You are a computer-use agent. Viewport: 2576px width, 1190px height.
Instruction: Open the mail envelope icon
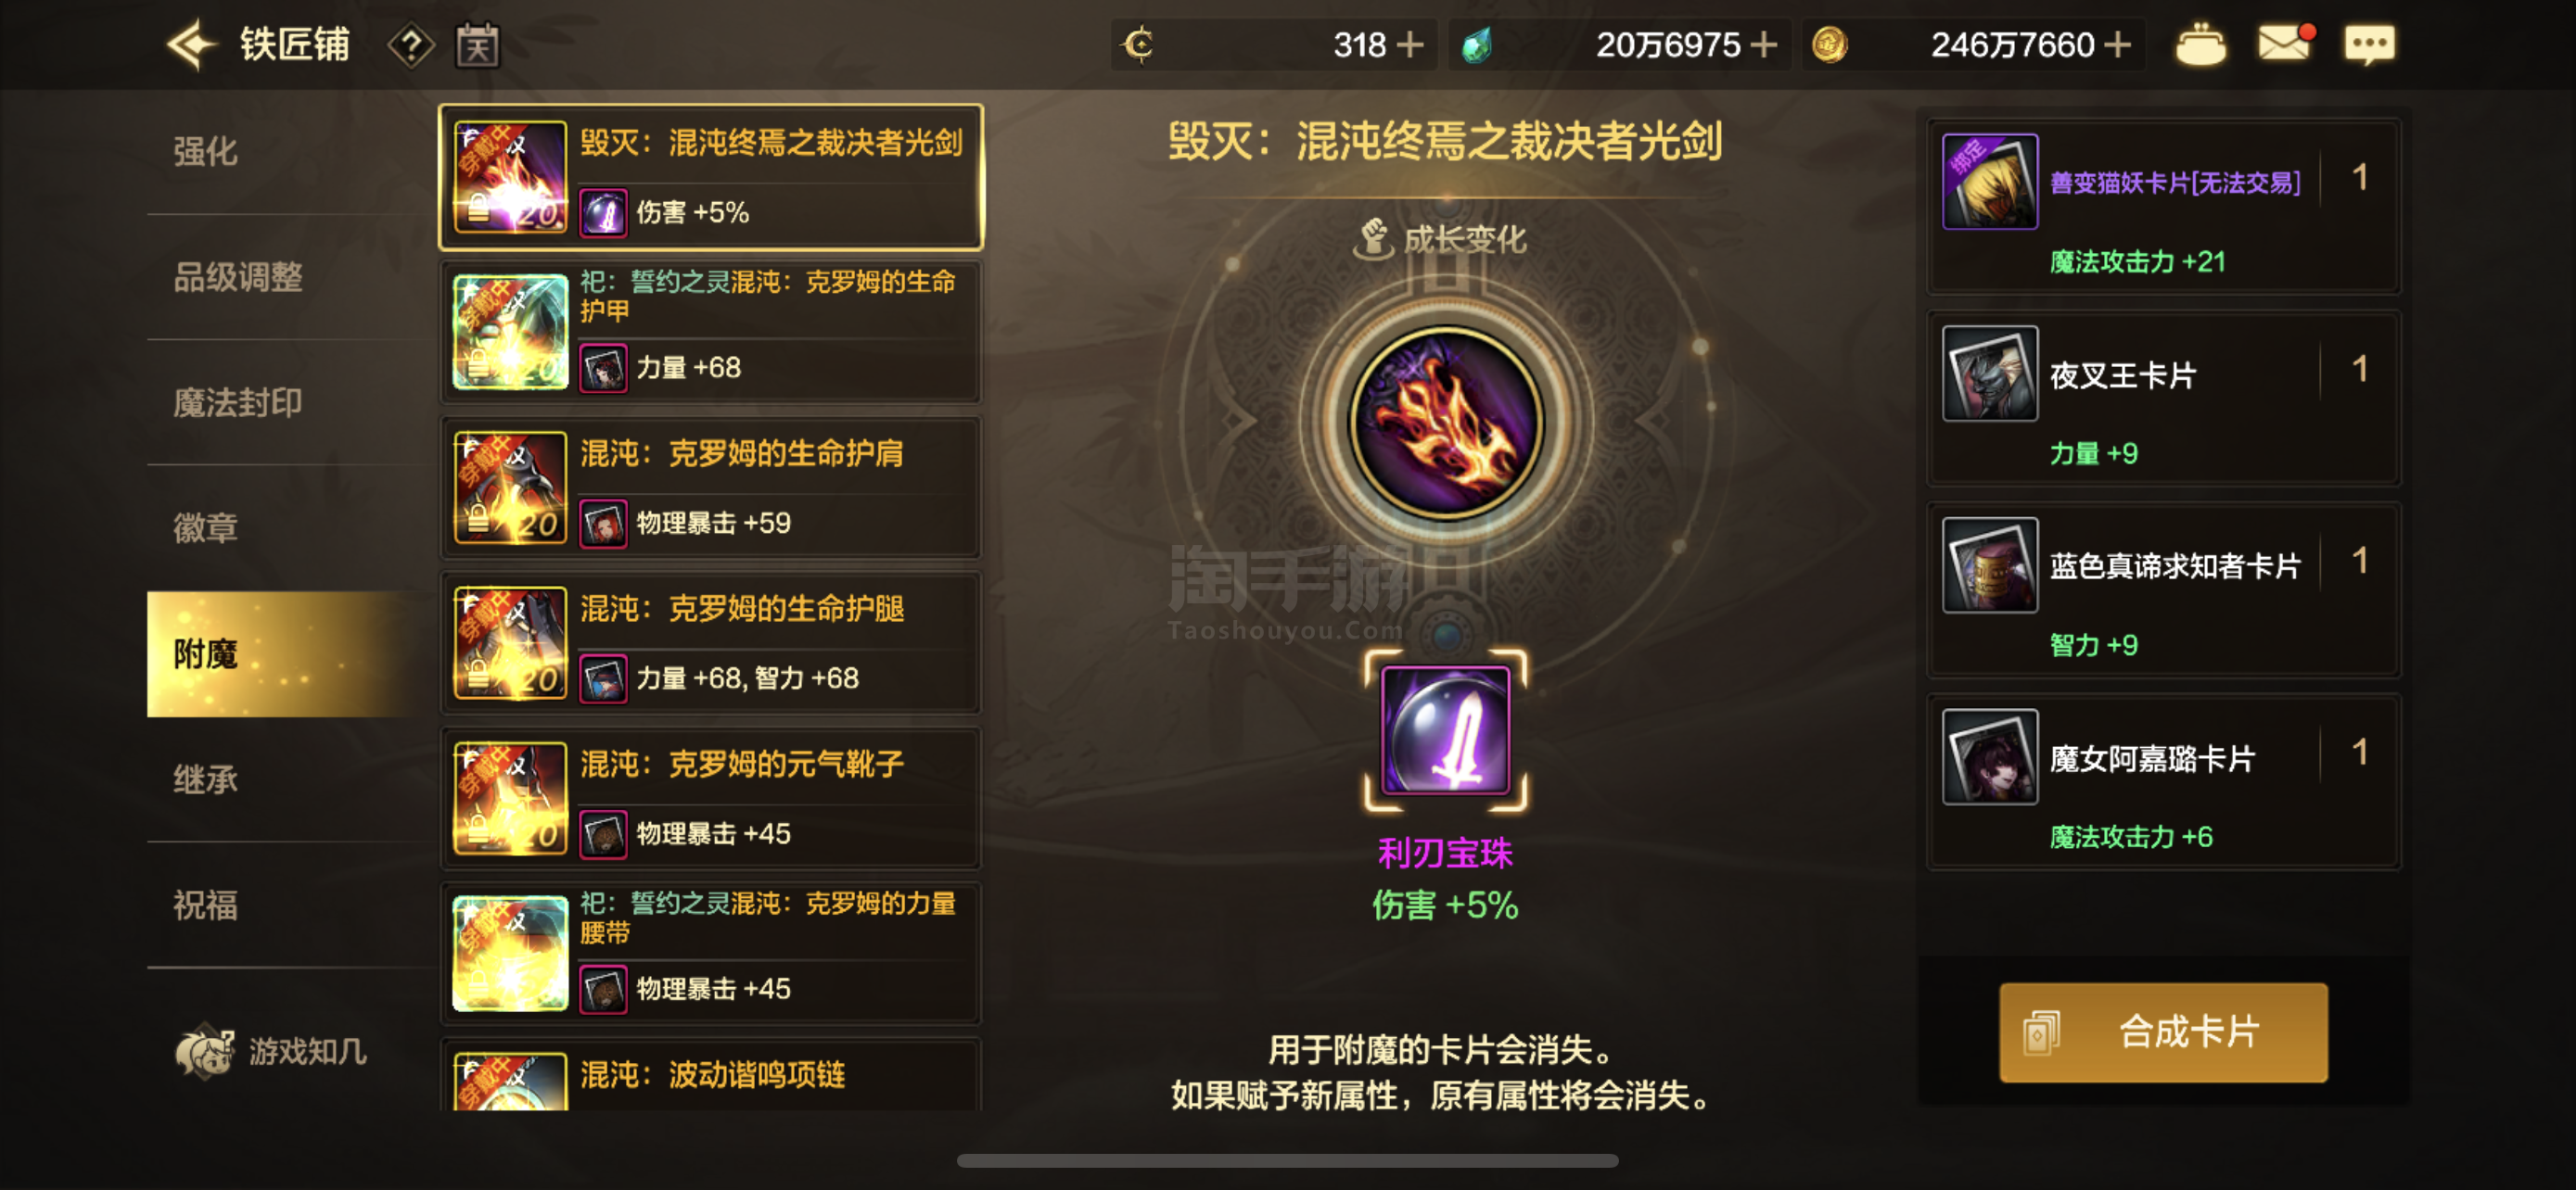pyautogui.click(x=2285, y=43)
